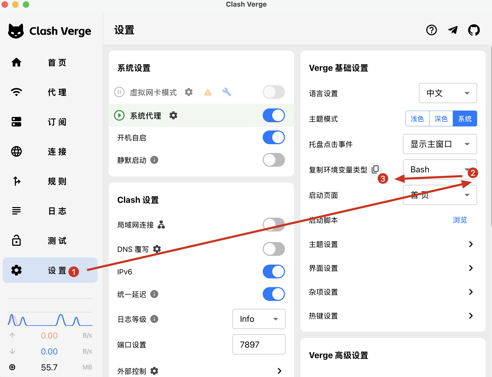
Task: Open the help documentation icon
Action: (x=431, y=30)
